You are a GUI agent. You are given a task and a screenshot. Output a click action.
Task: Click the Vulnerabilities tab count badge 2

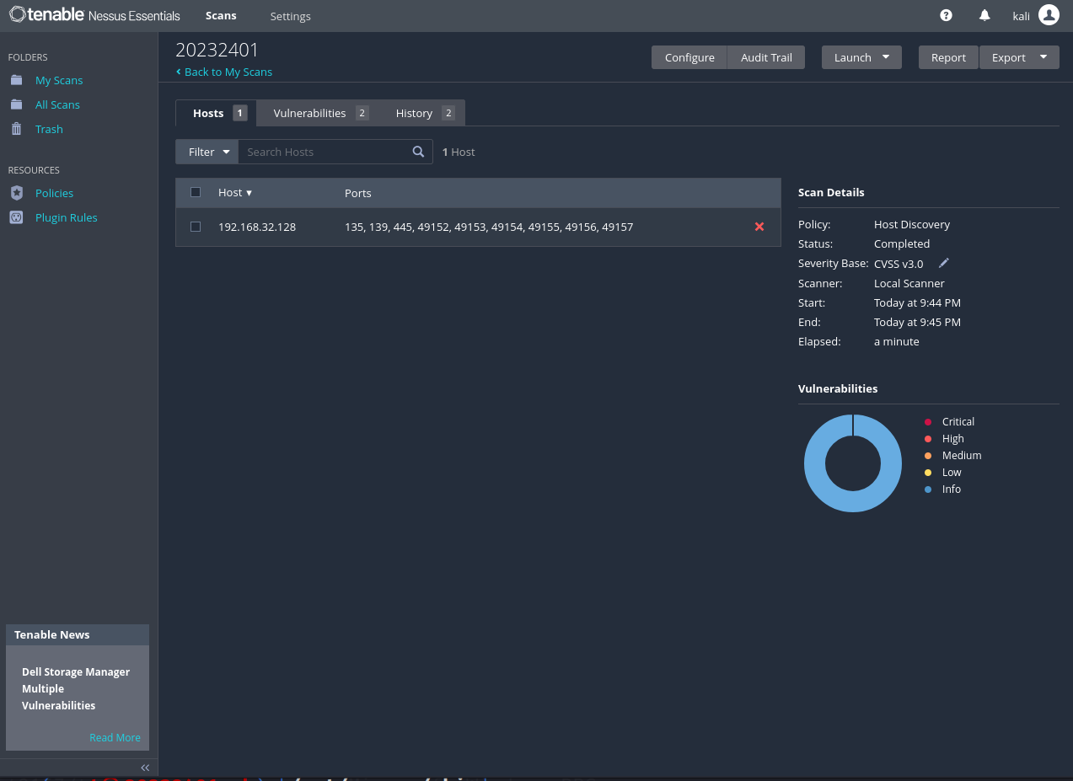[x=362, y=113]
